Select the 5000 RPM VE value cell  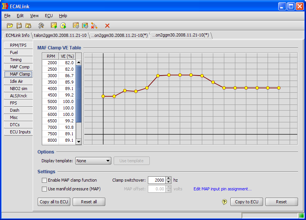click(x=67, y=101)
